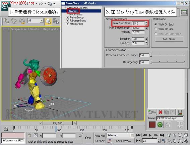Open the Selected key filter dropdown
Screen dimensions: 190x145
(132, 135)
